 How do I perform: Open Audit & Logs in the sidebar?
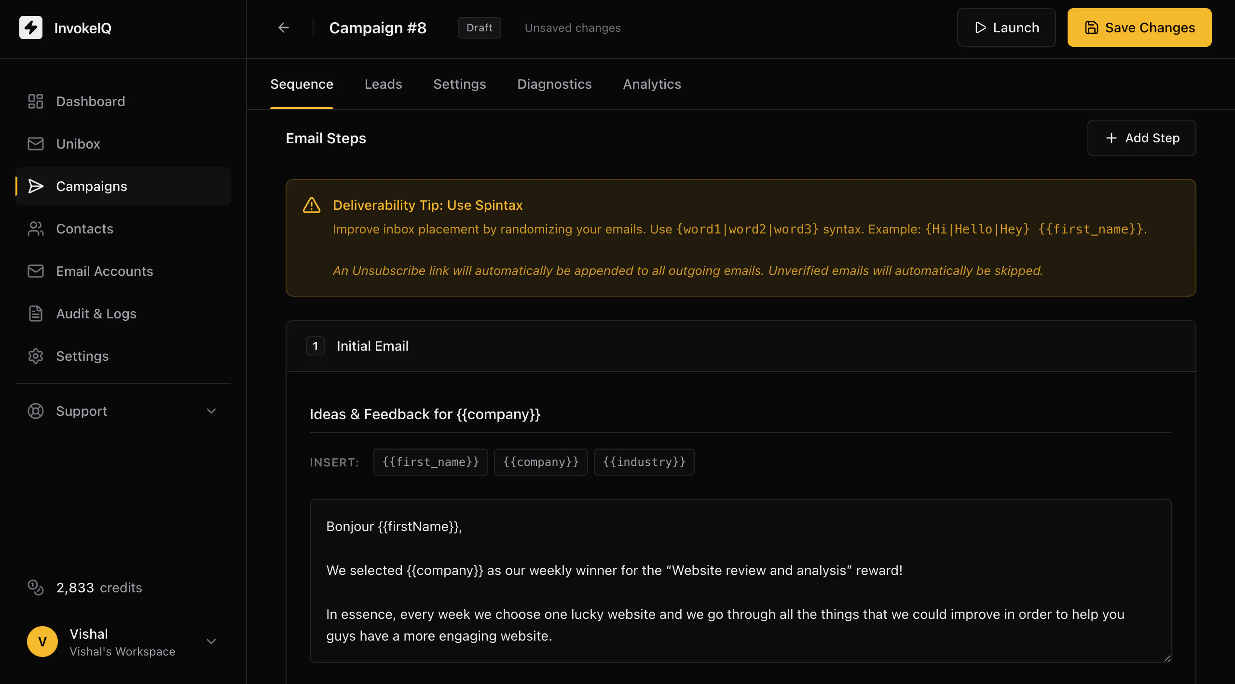(123, 314)
